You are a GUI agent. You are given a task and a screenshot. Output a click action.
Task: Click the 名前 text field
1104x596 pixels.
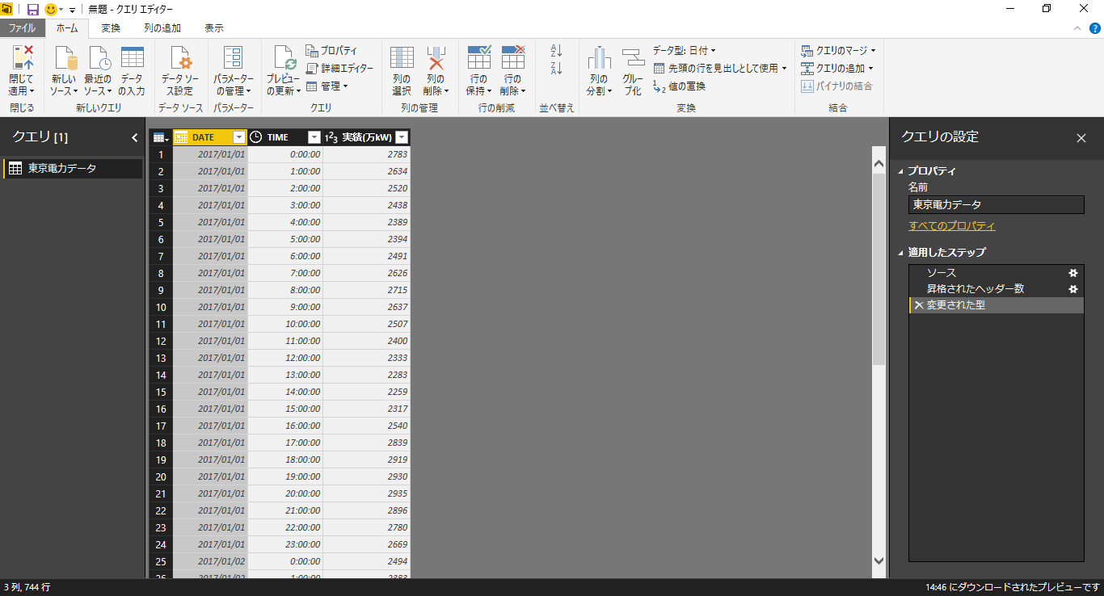(997, 205)
